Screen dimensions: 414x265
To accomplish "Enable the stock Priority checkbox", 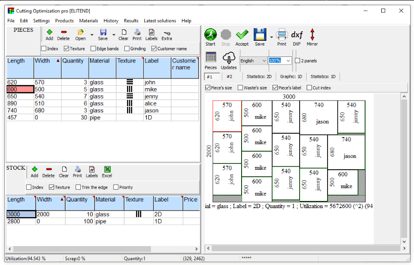I will point(116,187).
